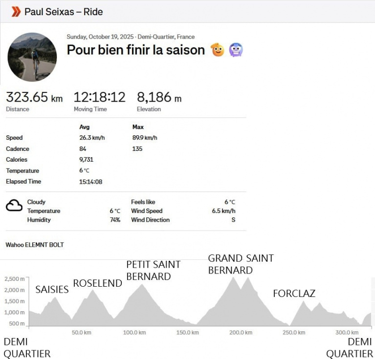Click the Saisies peak on elevation chart
Viewport: 375px width, 359px height.
(x=55, y=298)
